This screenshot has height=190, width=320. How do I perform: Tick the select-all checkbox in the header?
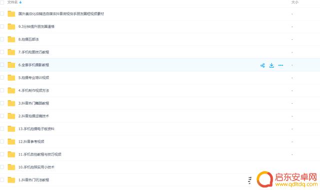pyautogui.click(x=2, y=2)
